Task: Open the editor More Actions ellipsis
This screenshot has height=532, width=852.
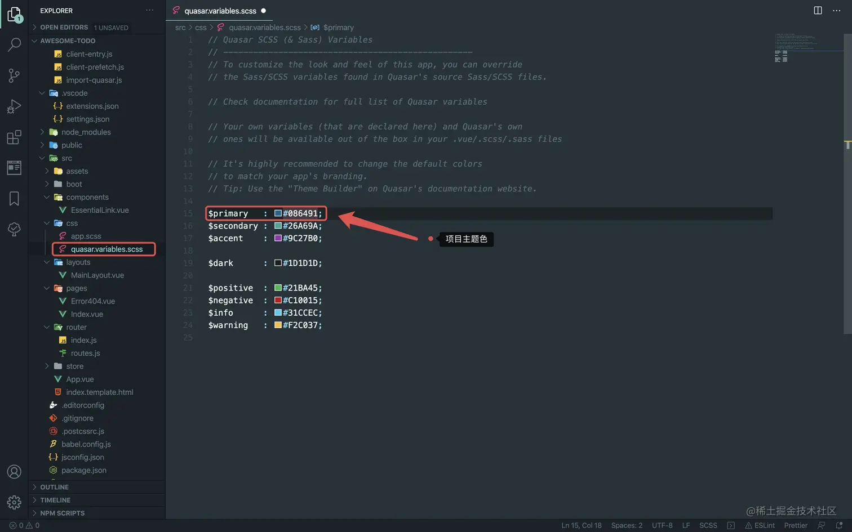Action: pyautogui.click(x=836, y=10)
